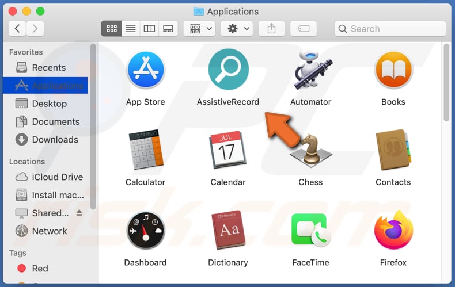Viewport: 455px width, 287px height.
Task: Open iCloud Drive in the sidebar
Action: coord(45,177)
